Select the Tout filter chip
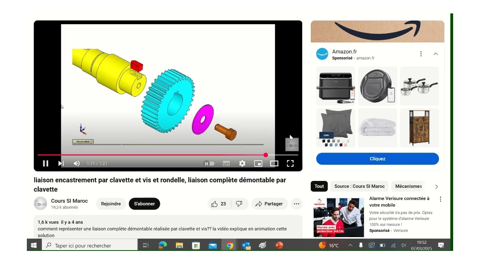477x268 pixels. (319, 186)
